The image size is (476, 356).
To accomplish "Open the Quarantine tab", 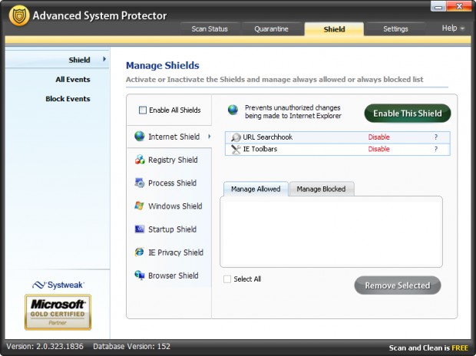I will coord(271,29).
